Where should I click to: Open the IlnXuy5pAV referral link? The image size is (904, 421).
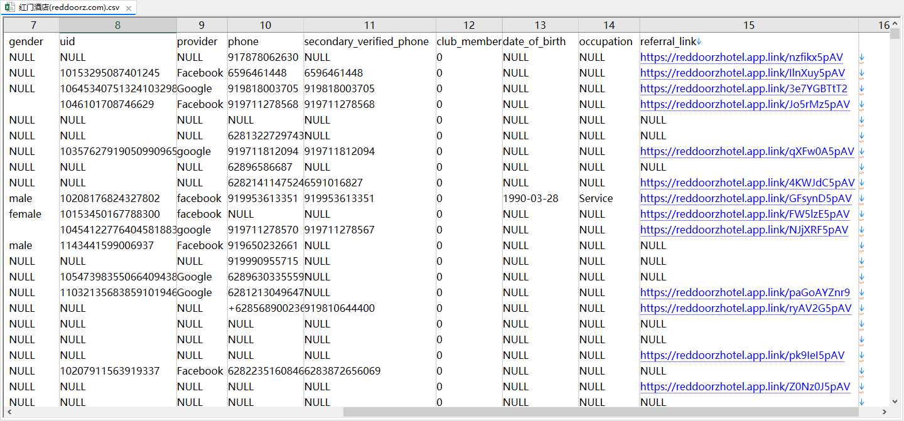point(743,73)
